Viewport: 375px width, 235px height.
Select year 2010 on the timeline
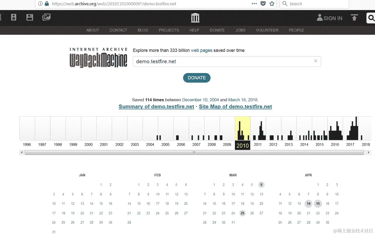[242, 145]
